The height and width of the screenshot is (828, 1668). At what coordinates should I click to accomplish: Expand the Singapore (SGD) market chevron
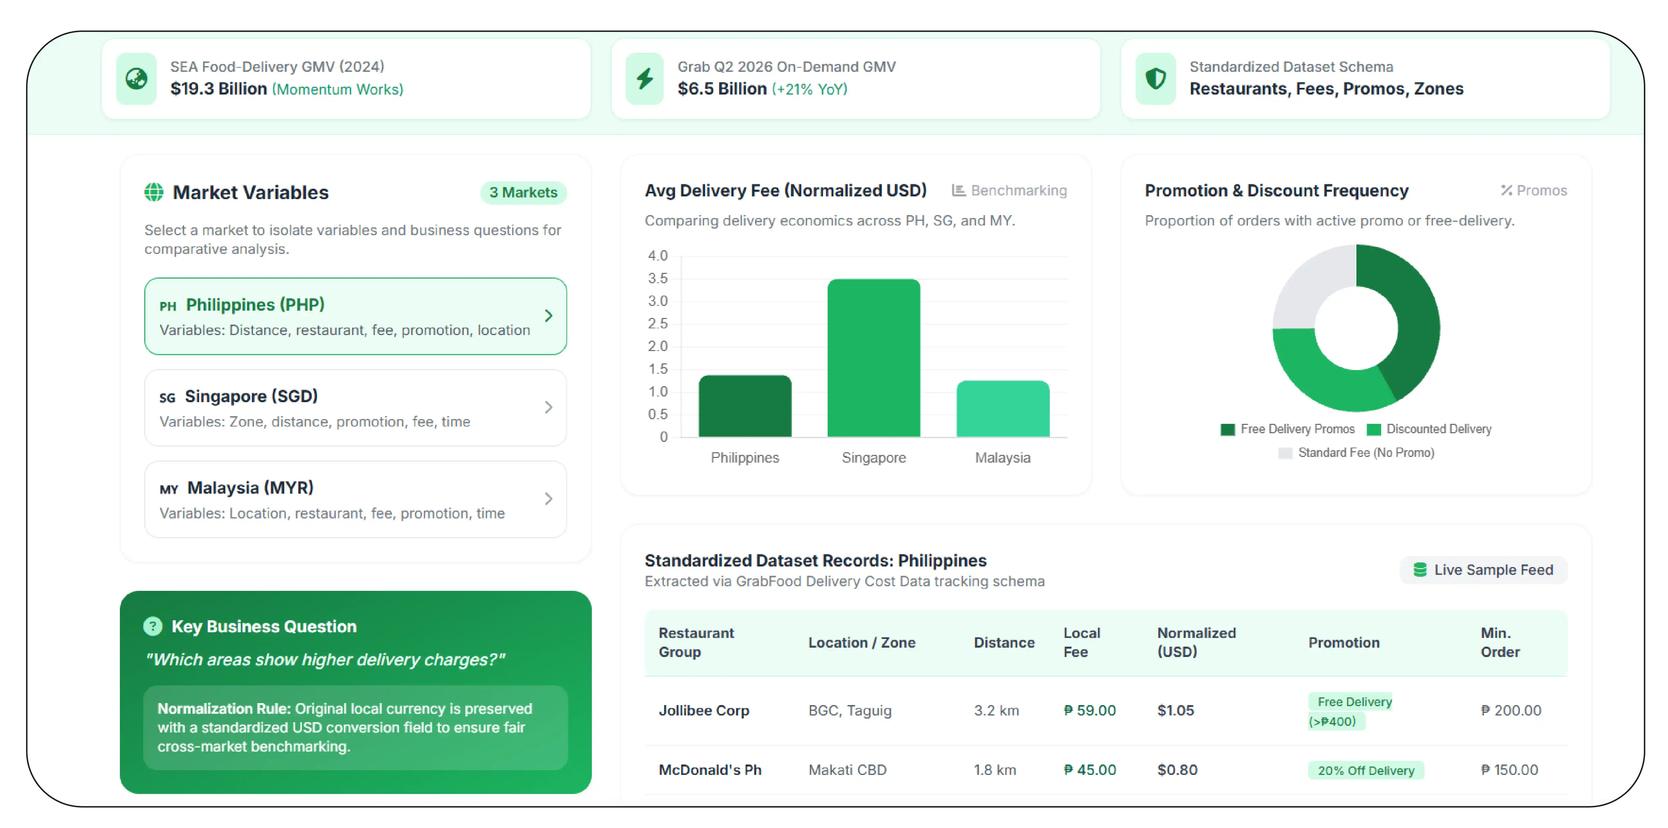[x=548, y=407]
